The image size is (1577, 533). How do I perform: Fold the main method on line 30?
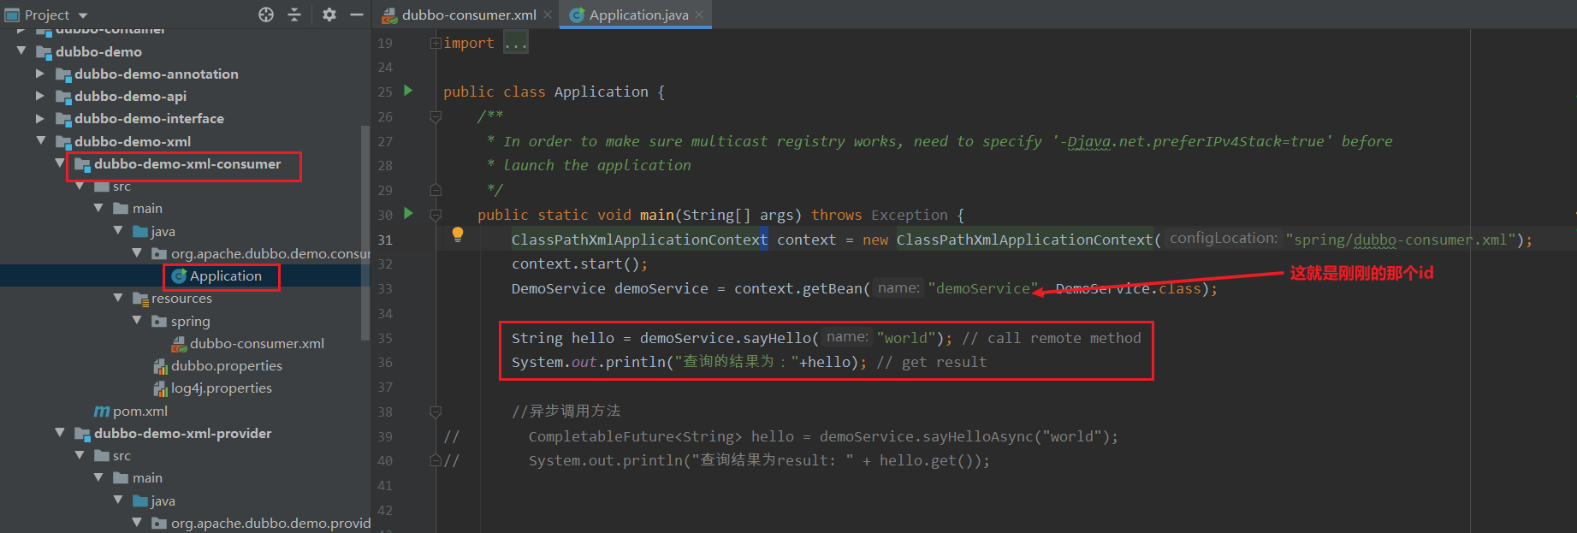436,215
